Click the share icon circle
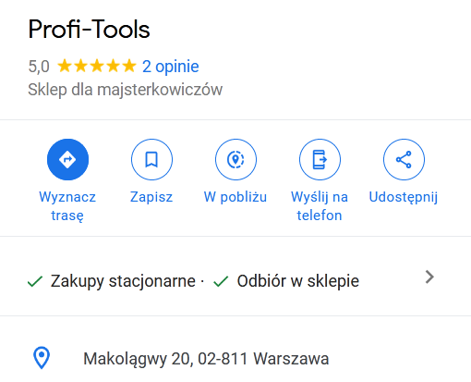This screenshot has width=471, height=382. point(404,159)
